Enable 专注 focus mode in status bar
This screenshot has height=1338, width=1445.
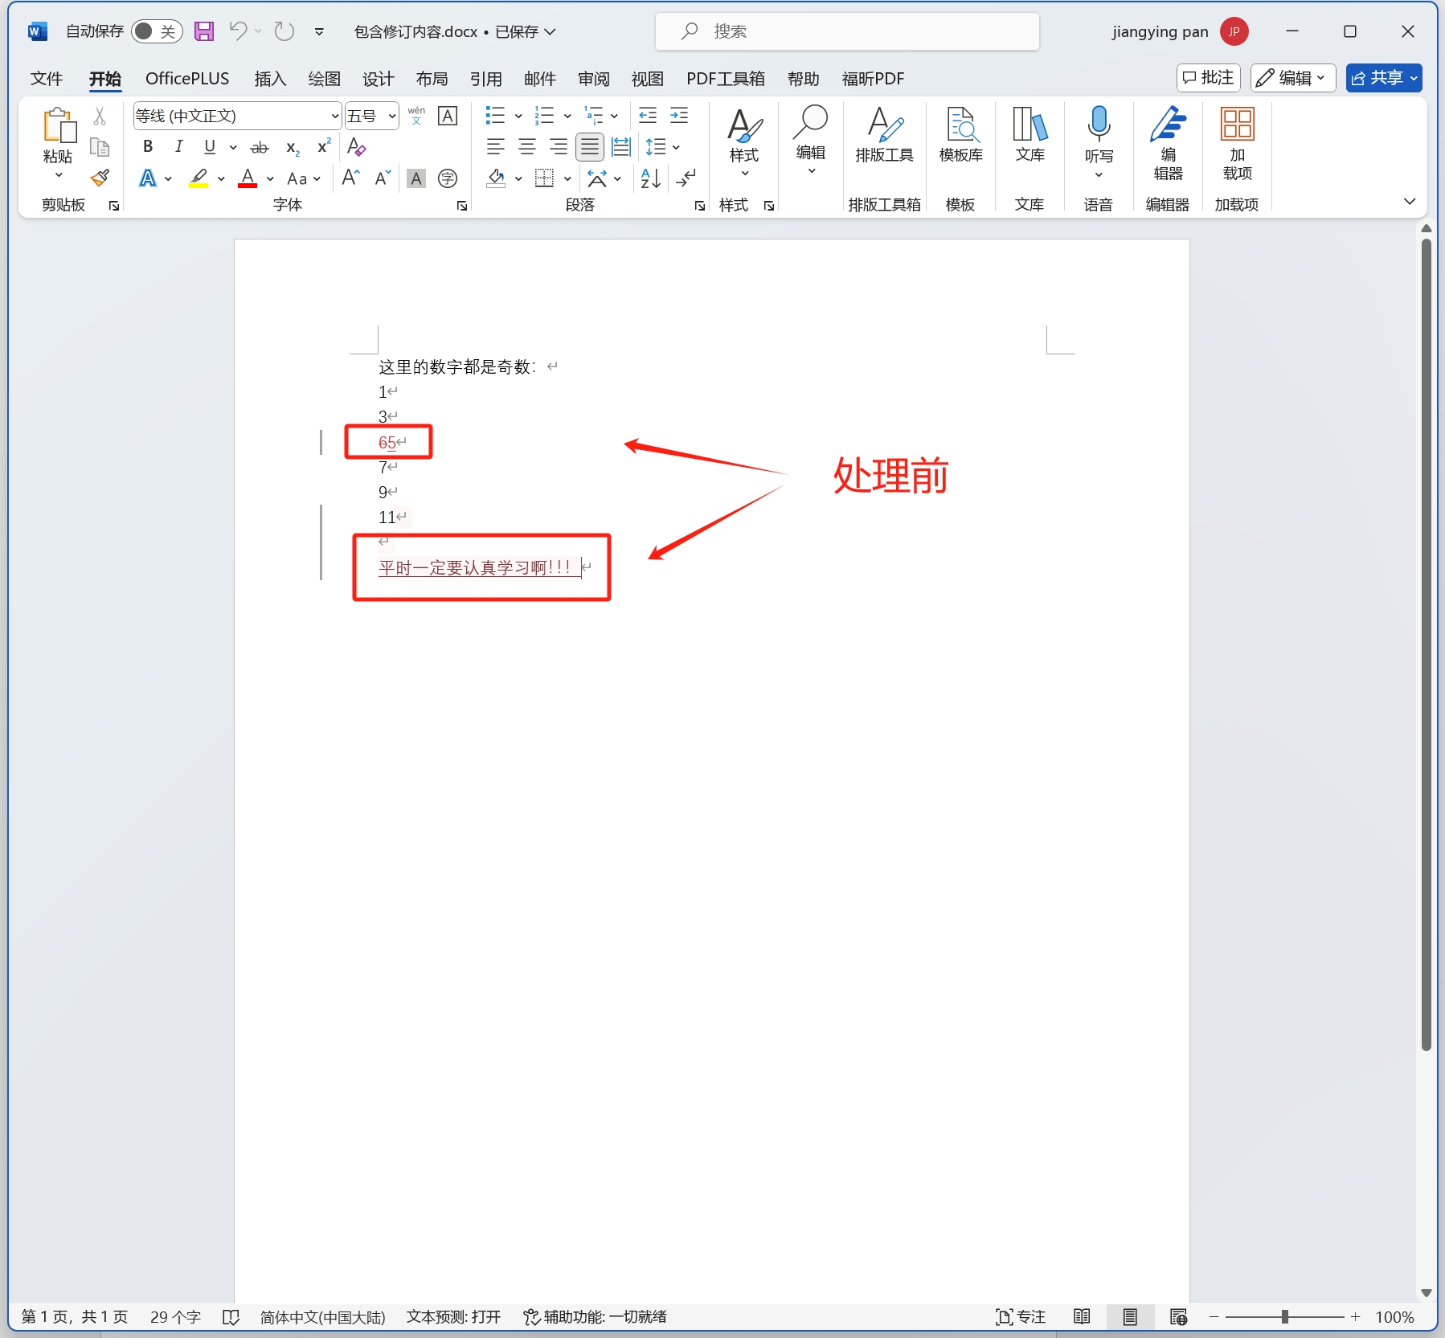pos(1019,1317)
